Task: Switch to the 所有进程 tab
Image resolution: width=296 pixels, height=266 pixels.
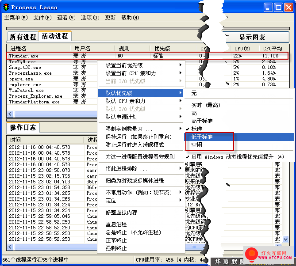Action: pyautogui.click(x=23, y=37)
